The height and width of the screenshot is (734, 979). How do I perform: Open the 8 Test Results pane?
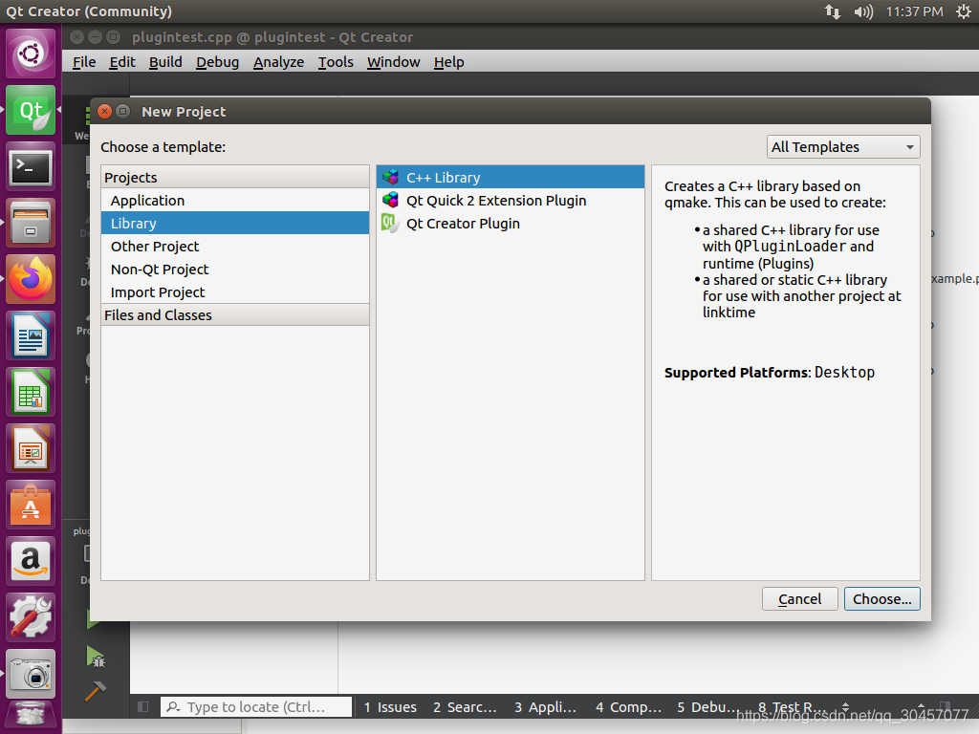(792, 706)
